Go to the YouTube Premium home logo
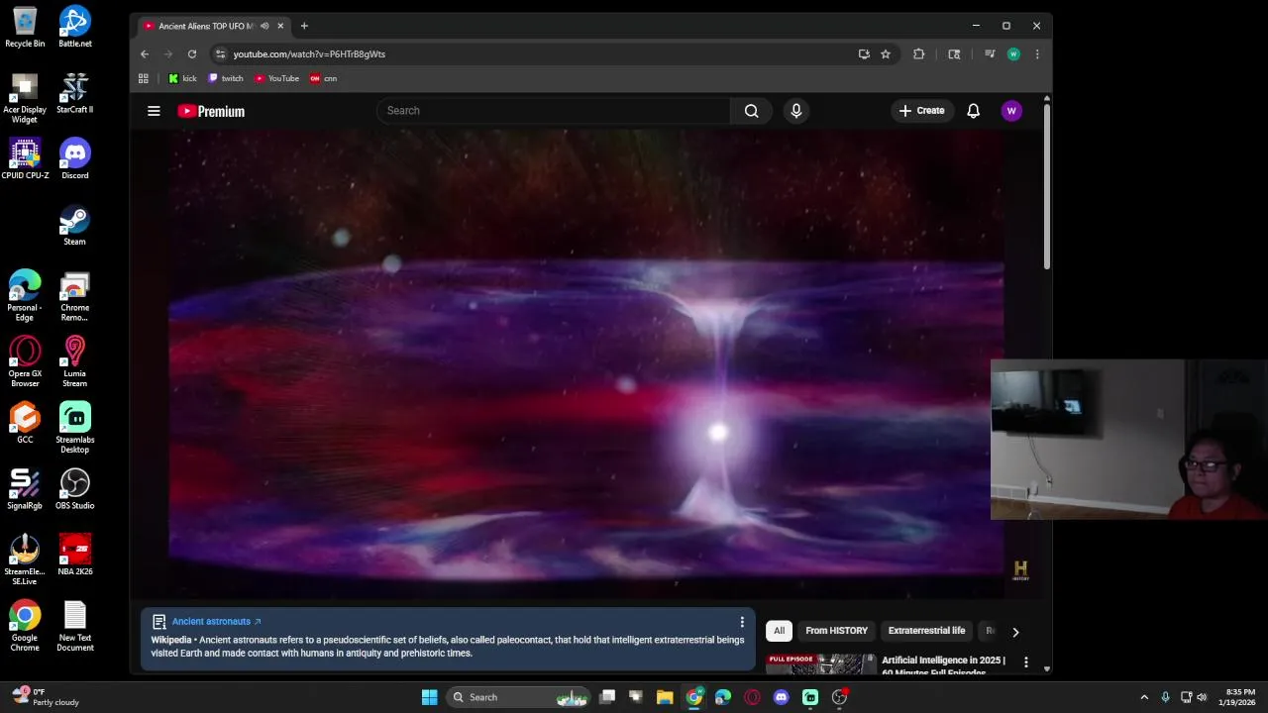This screenshot has width=1268, height=713. (211, 111)
